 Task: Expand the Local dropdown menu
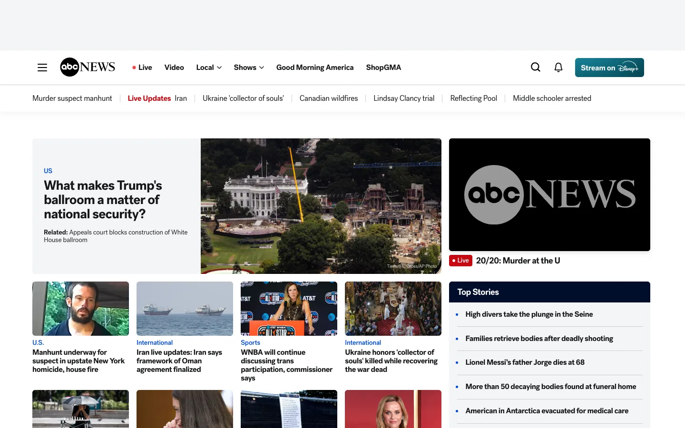[x=209, y=68]
